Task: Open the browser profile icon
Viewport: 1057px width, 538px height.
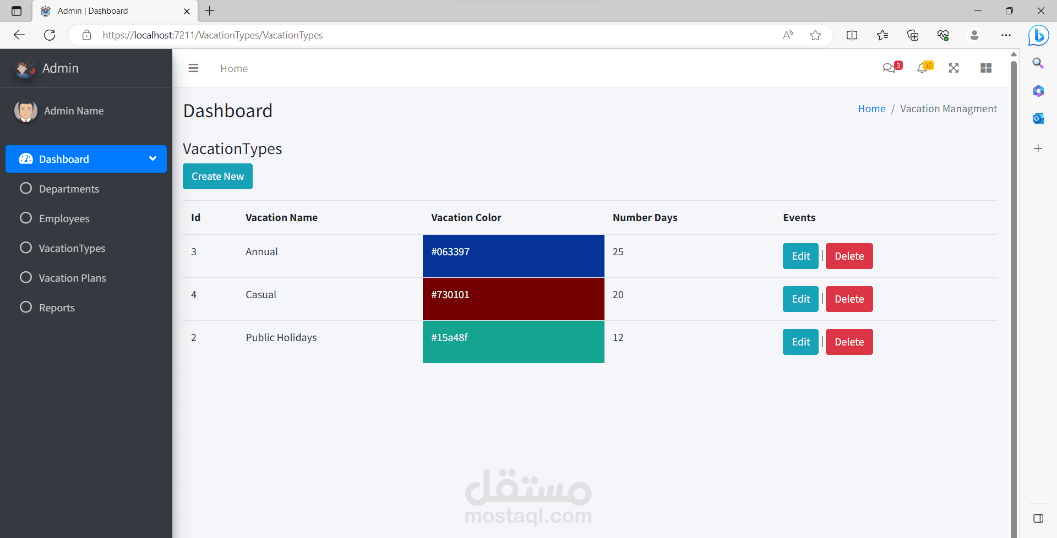Action: click(974, 35)
